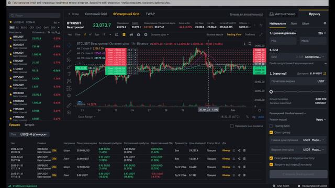Select the text annotation tool

point(69,74)
